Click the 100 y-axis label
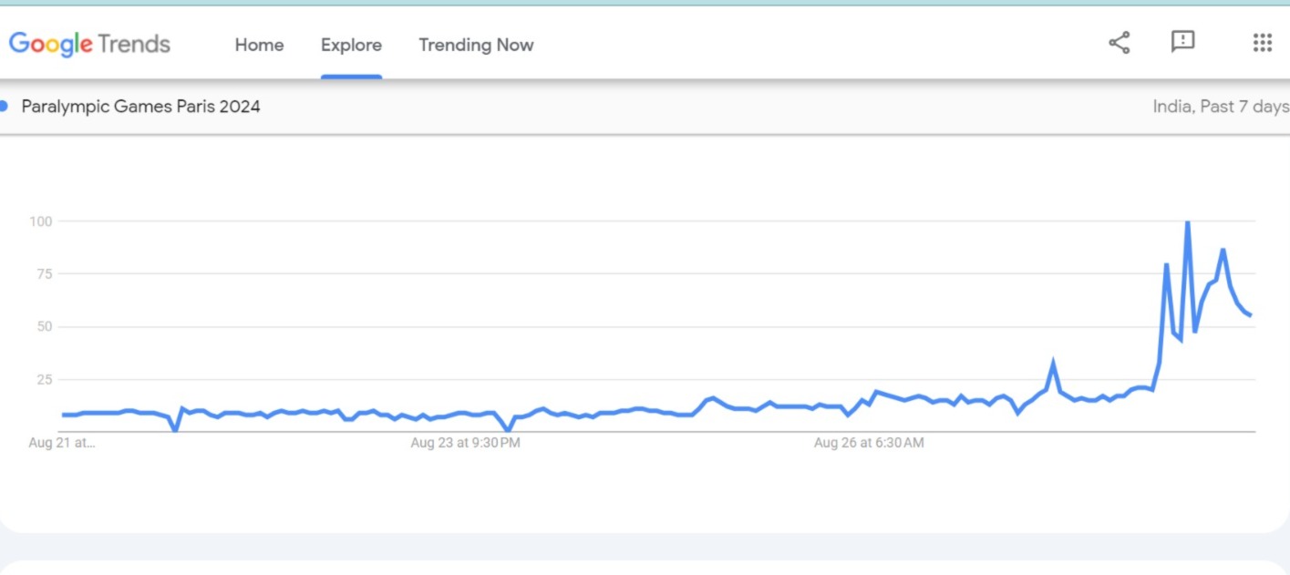Screen dimensions: 1290x575 click(41, 221)
